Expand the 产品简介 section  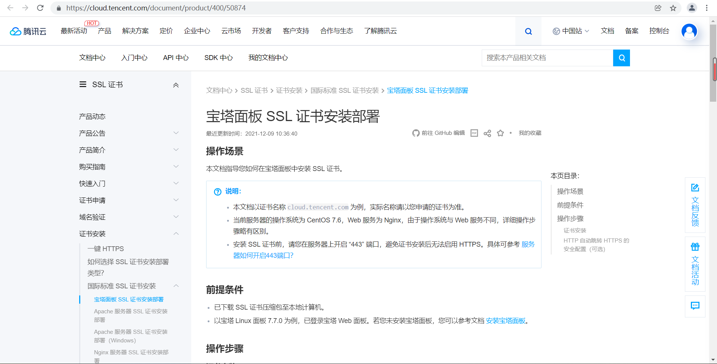(176, 150)
